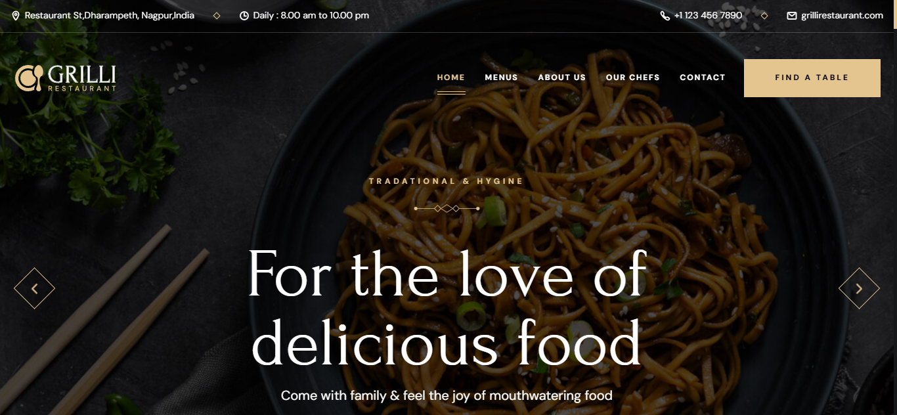Go to About Us page
The width and height of the screenshot is (897, 415).
pos(562,77)
